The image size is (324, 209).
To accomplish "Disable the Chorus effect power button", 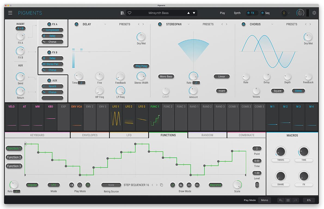I will click(244, 24).
